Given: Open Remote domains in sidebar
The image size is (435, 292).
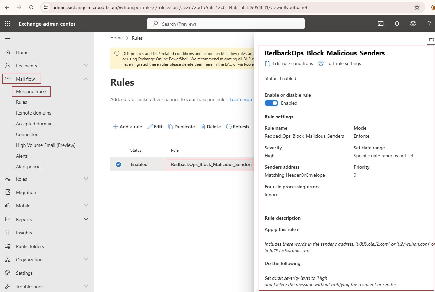Looking at the screenshot, I should [33, 113].
